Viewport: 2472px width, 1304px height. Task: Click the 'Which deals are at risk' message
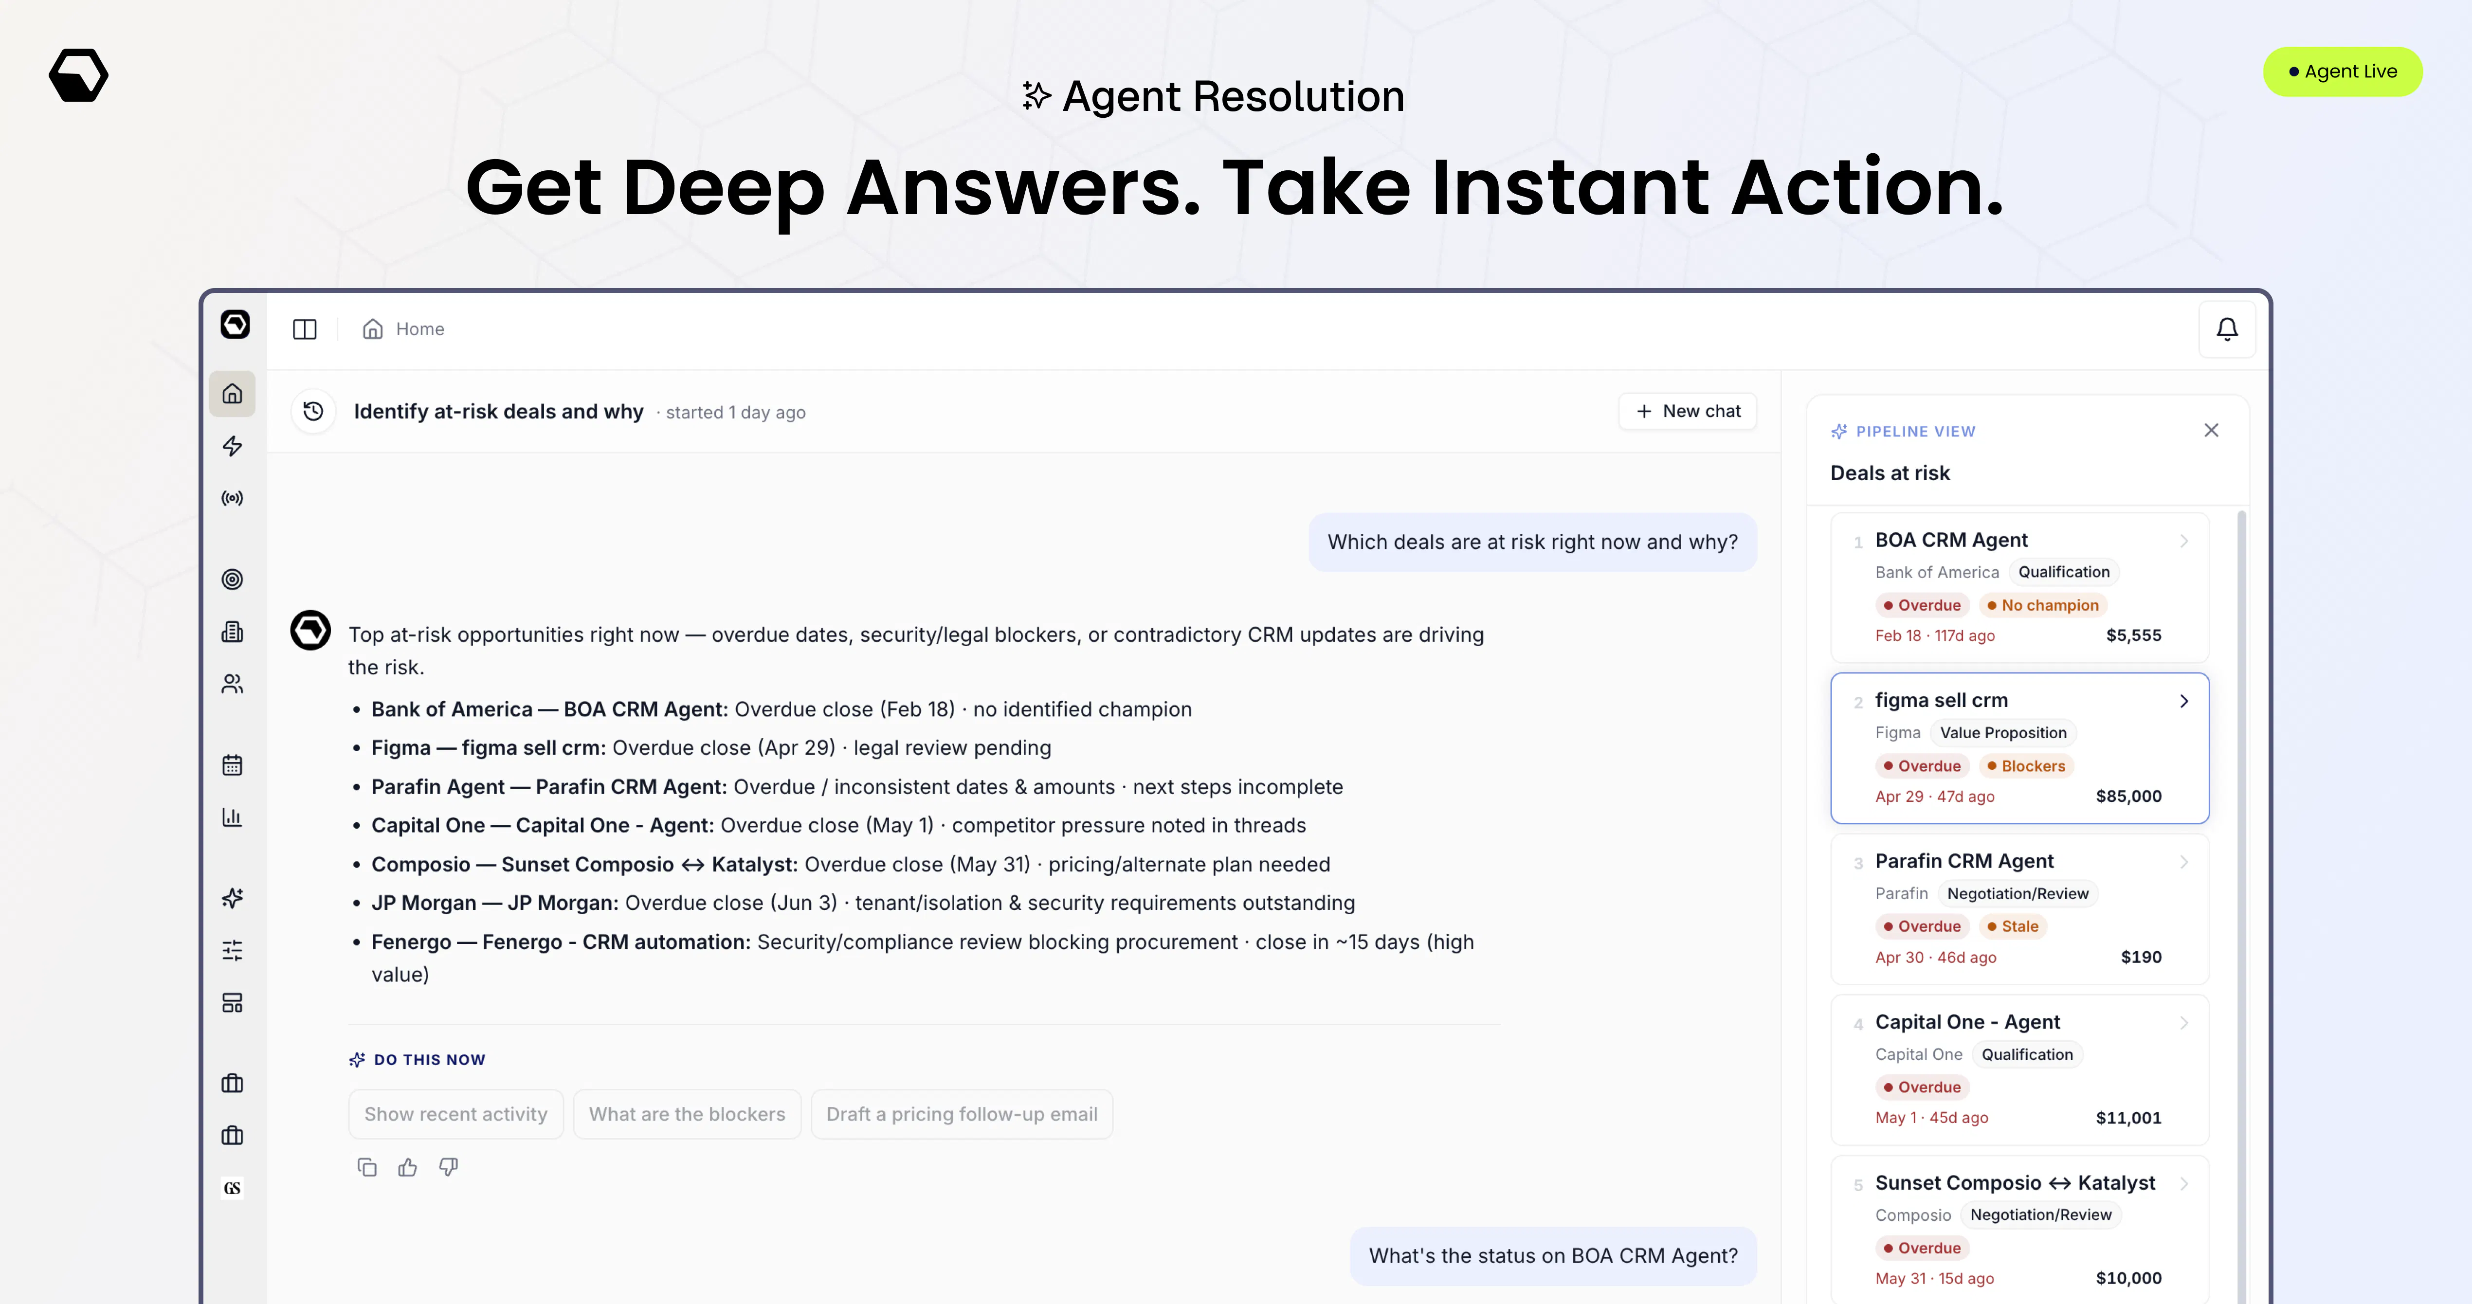tap(1532, 542)
